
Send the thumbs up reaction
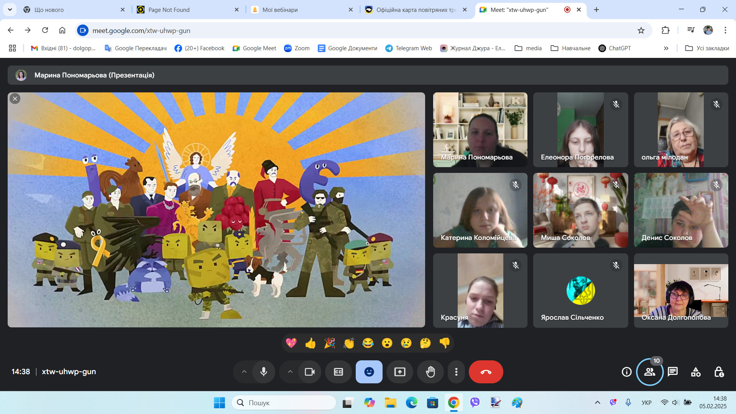click(310, 343)
